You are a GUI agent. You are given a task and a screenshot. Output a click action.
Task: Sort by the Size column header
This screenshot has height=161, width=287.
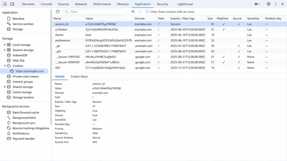tap(210, 19)
